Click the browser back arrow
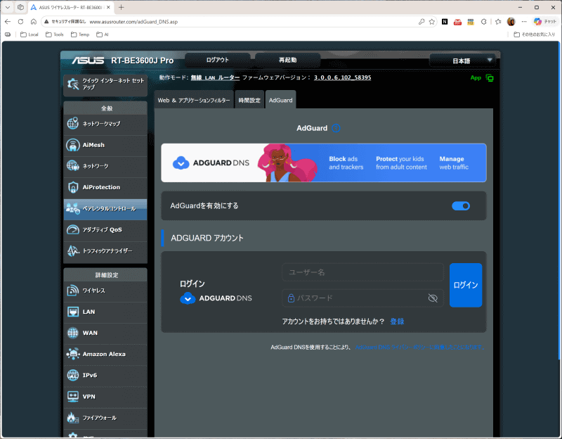The width and height of the screenshot is (562, 439). [x=8, y=22]
